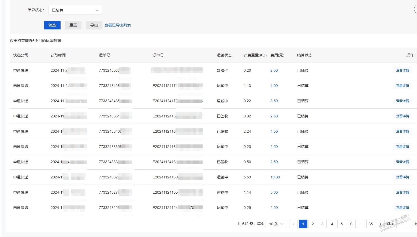Screen dimensions: 417x237
Task: Click the 2.24 weight value
Action: (x=247, y=131)
